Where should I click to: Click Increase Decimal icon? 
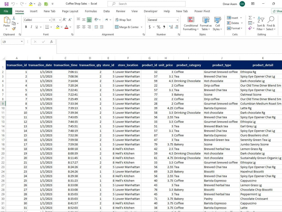(171, 27)
